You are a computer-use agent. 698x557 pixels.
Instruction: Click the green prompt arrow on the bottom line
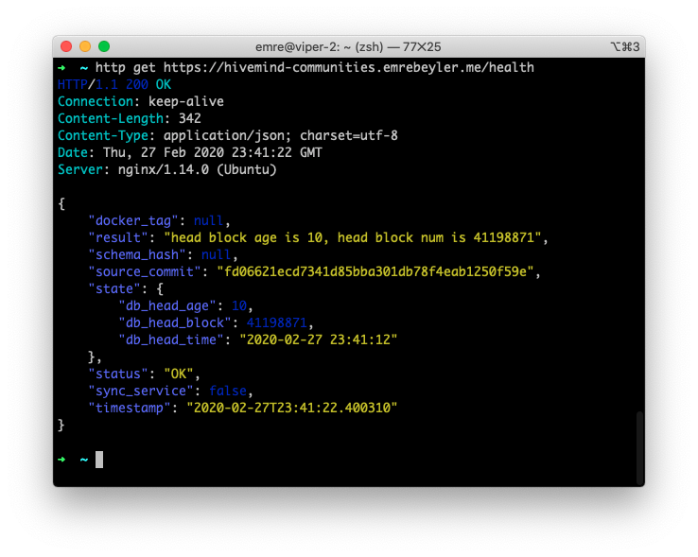click(x=61, y=459)
